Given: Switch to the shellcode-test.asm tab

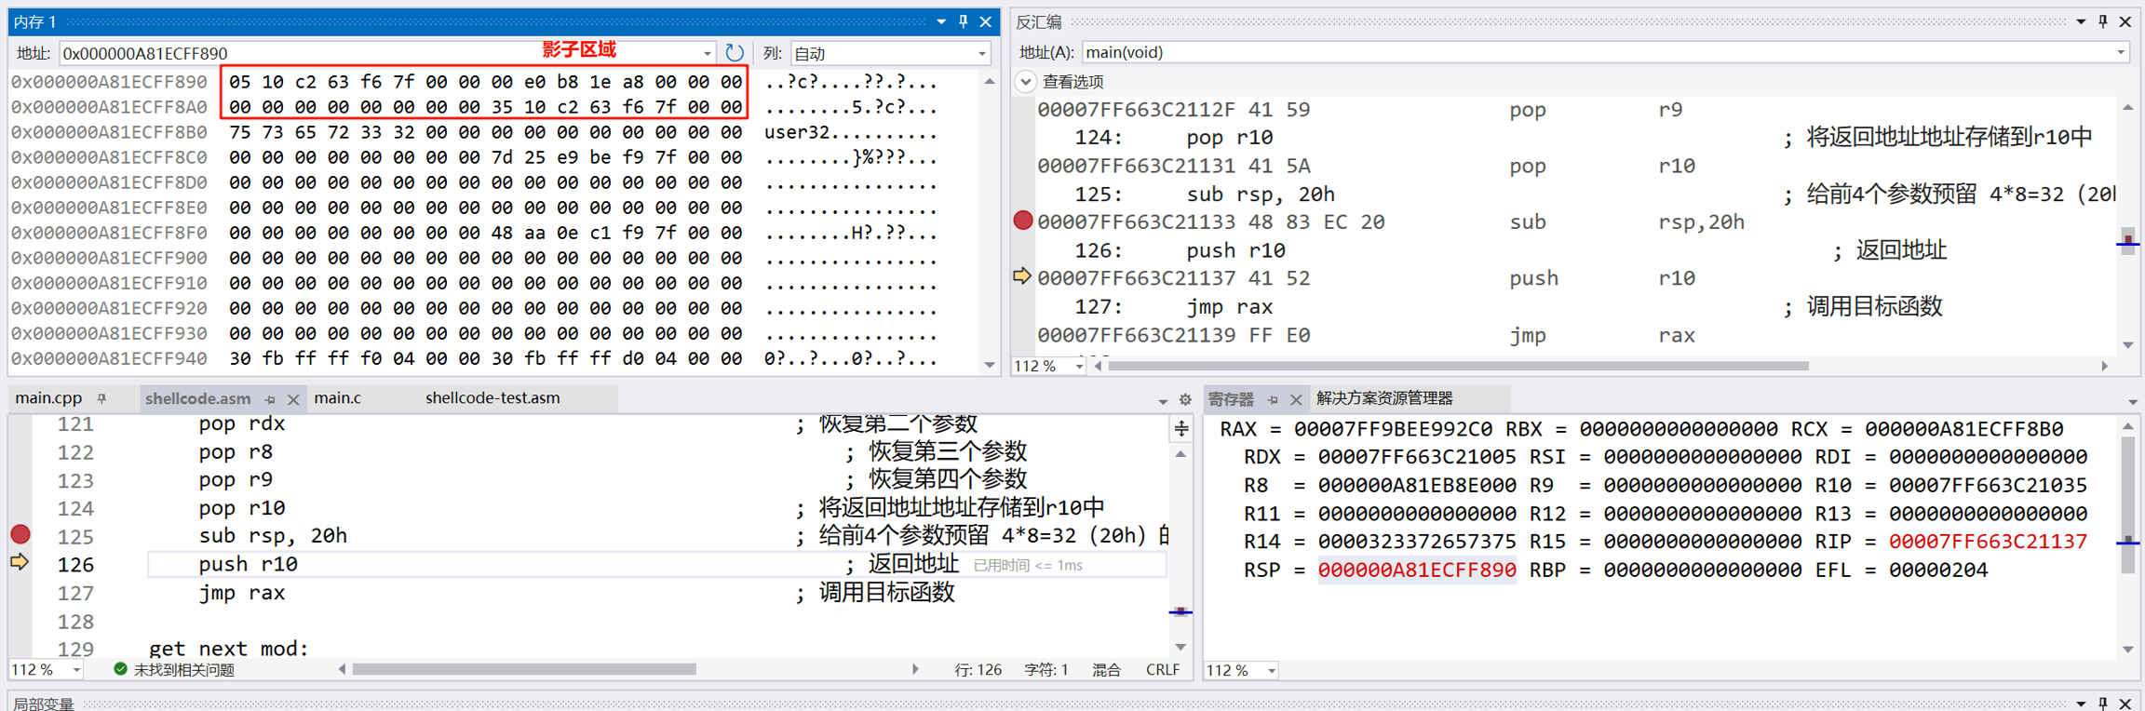Looking at the screenshot, I should pyautogui.click(x=492, y=398).
